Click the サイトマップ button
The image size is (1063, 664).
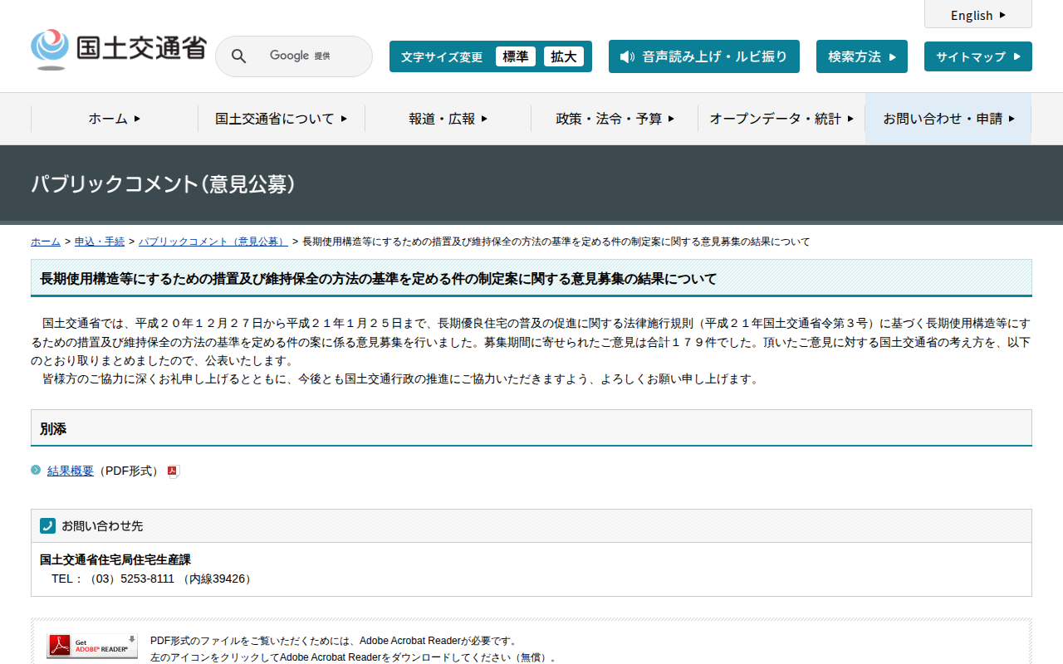(x=977, y=56)
